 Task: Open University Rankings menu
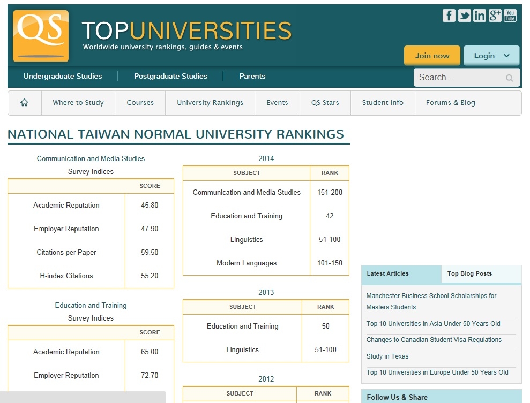pos(210,103)
